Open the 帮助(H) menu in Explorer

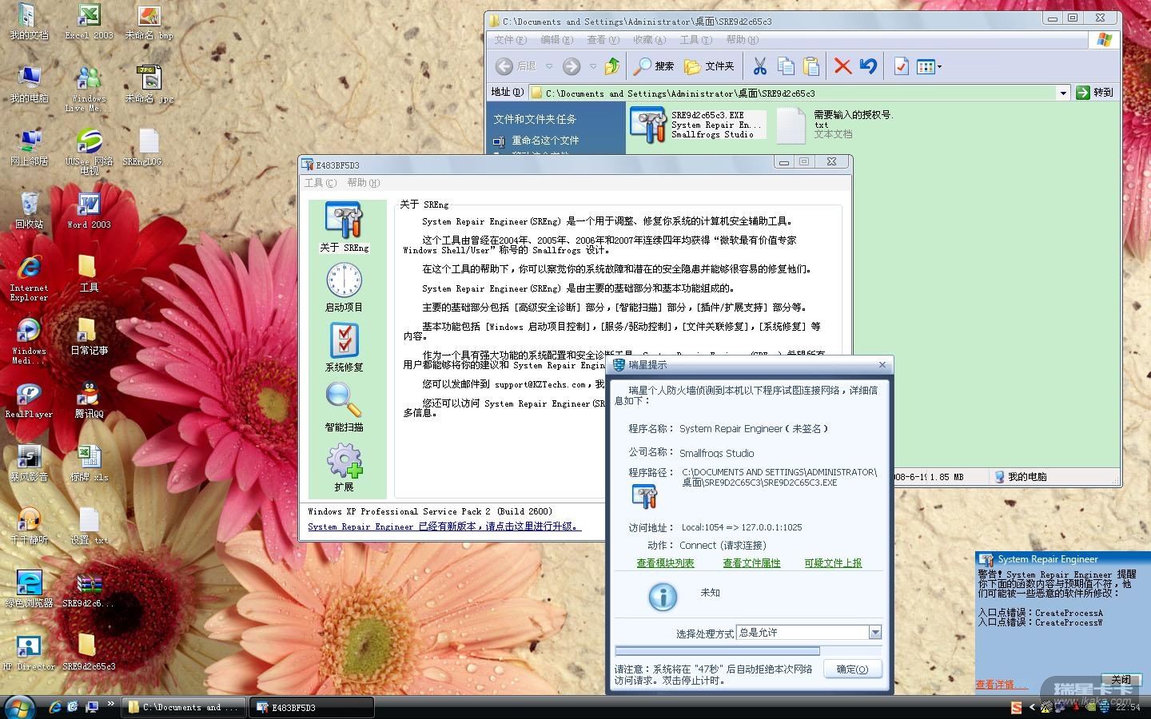[x=742, y=39]
